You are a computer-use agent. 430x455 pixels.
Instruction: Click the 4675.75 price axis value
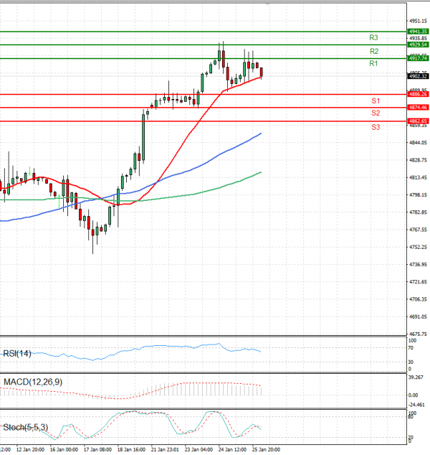418,334
